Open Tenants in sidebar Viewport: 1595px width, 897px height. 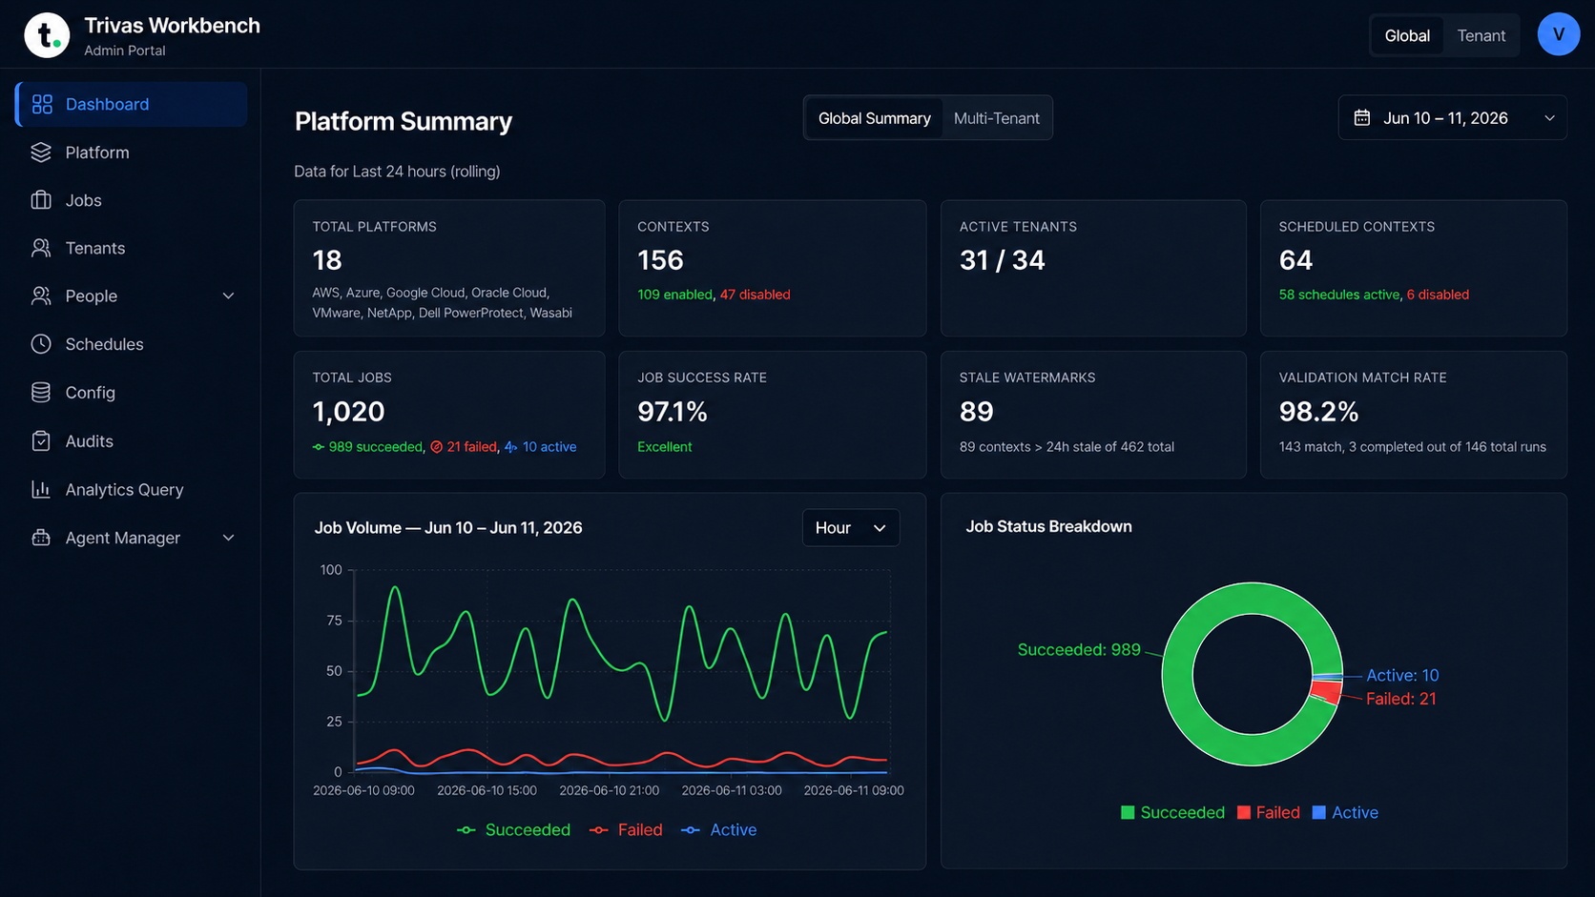131,248
